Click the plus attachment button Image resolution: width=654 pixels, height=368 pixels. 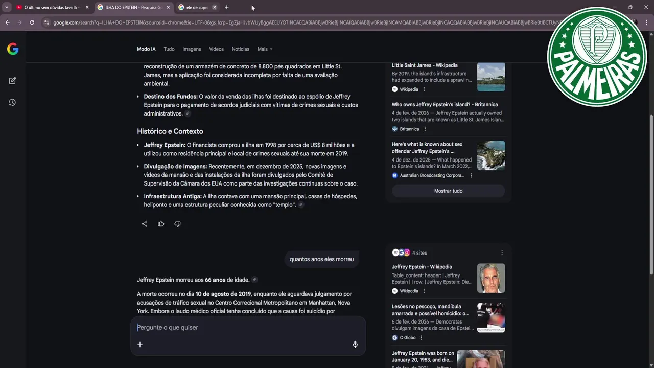(140, 344)
